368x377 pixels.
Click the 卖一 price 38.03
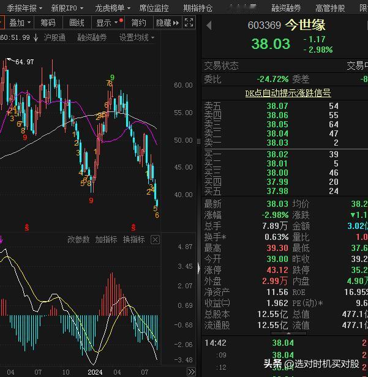(277, 143)
